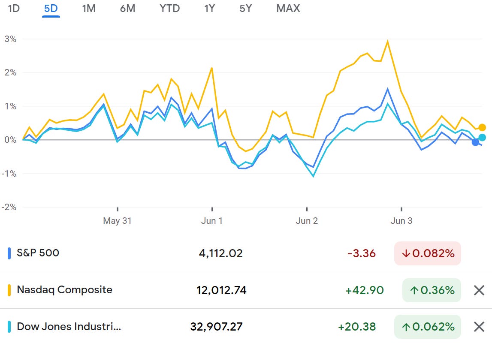492x343 pixels.
Task: Click the Nasdaq up 0.36% badge
Action: [x=432, y=290]
